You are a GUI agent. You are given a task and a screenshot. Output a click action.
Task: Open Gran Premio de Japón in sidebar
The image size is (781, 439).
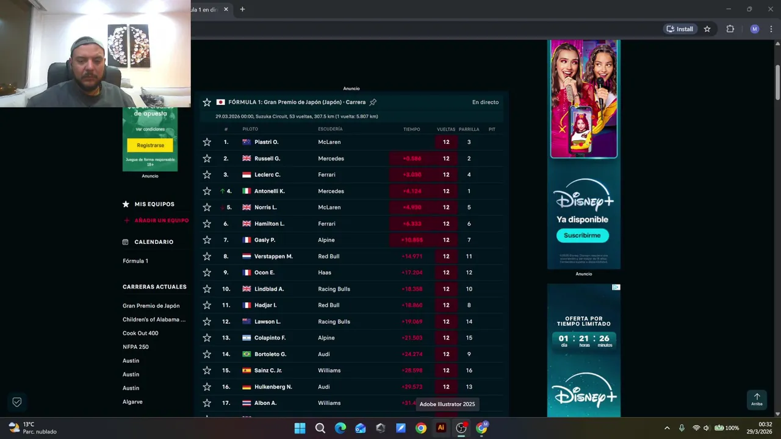click(x=151, y=306)
